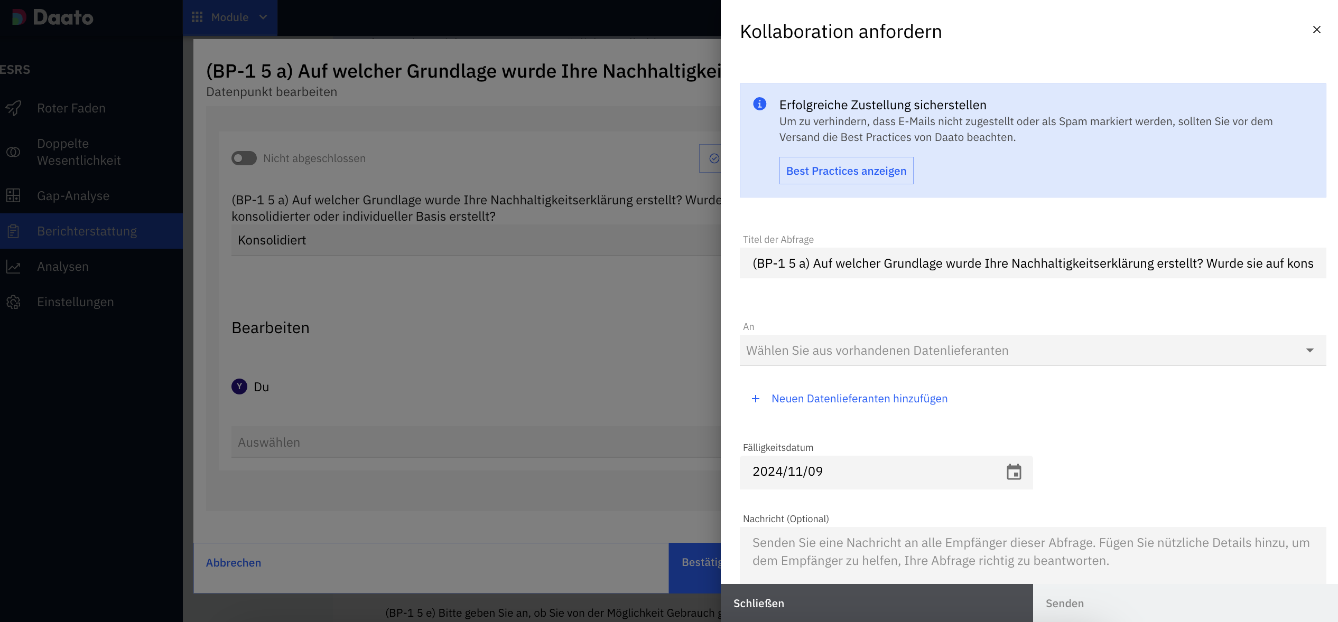
Task: Click the Doppelte Wesentlichkeit circles icon
Action: [x=14, y=152]
